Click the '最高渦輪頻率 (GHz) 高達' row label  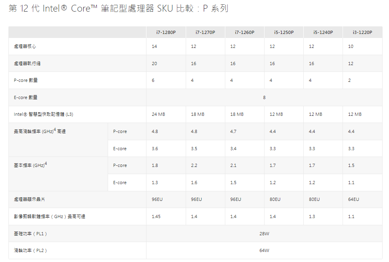40,131
